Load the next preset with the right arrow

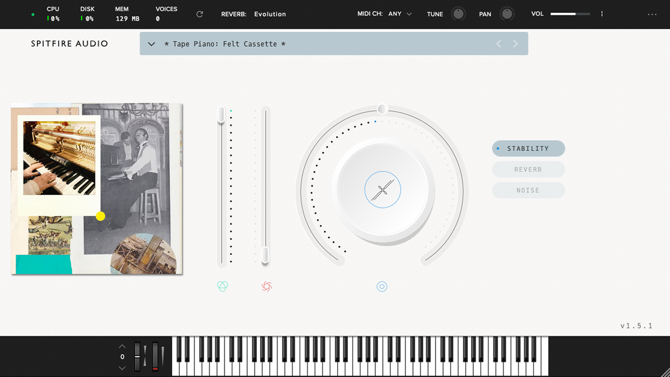click(x=515, y=44)
